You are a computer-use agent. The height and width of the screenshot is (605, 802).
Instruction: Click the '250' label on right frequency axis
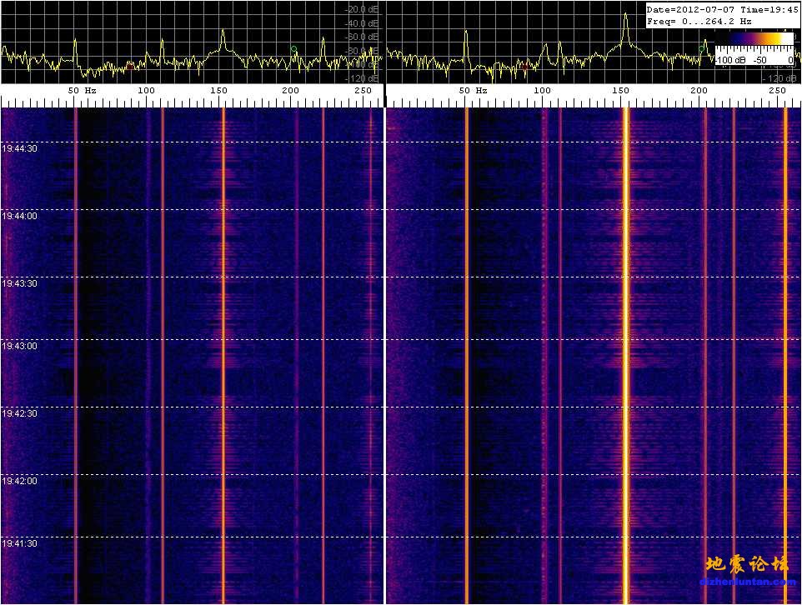778,91
